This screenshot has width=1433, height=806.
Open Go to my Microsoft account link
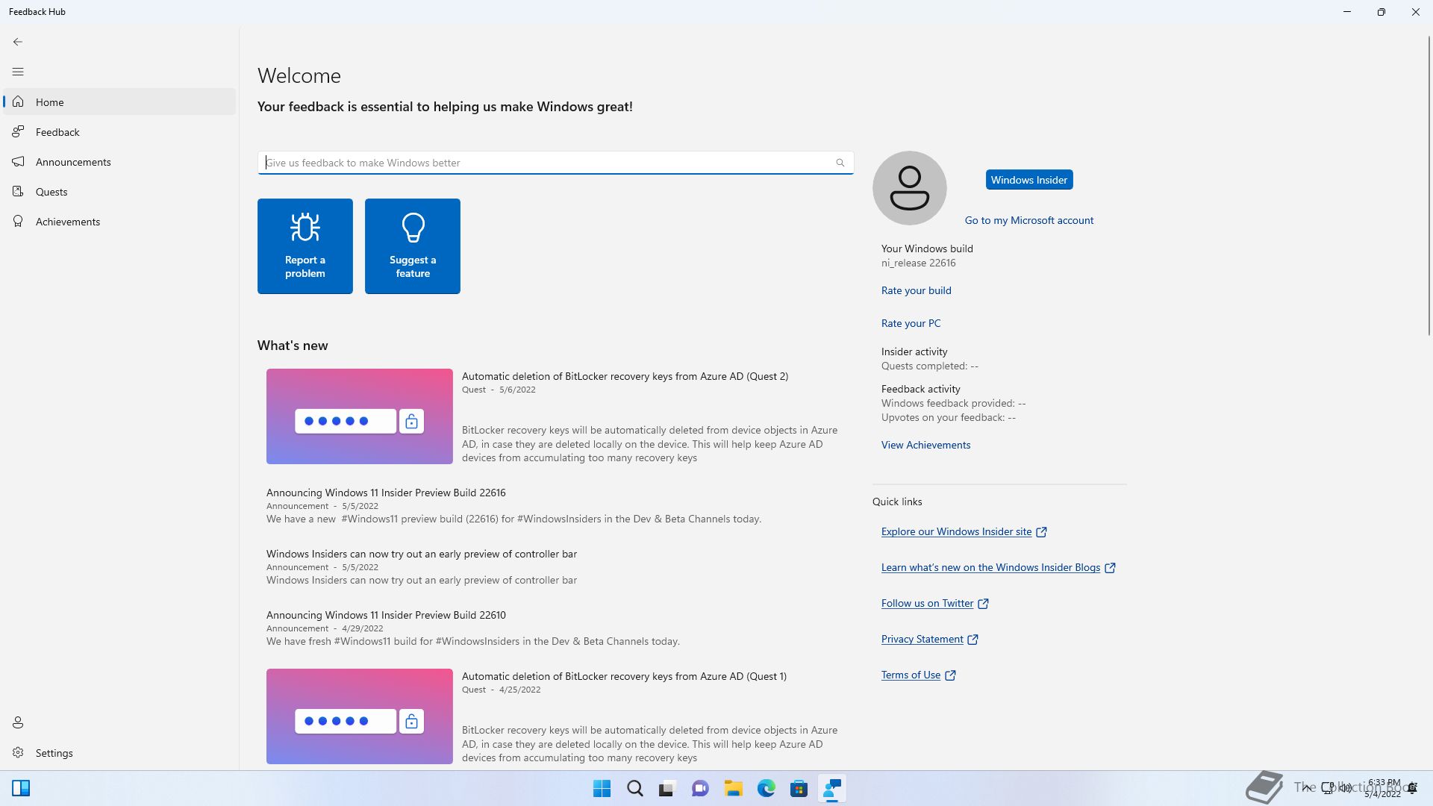click(1029, 220)
